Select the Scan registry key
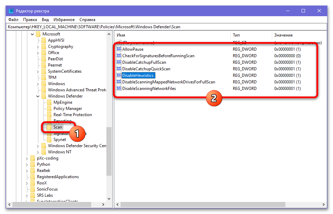333x214 pixels. [58, 127]
